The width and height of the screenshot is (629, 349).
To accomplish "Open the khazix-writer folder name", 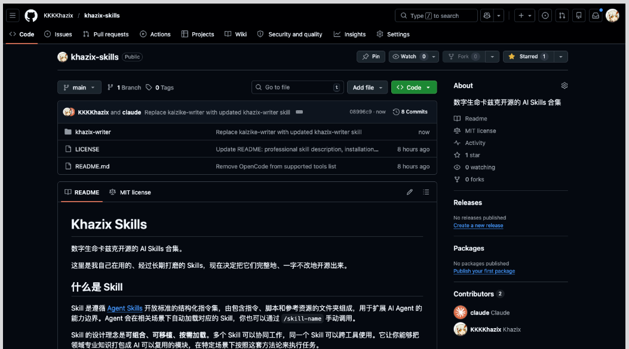I will [93, 132].
